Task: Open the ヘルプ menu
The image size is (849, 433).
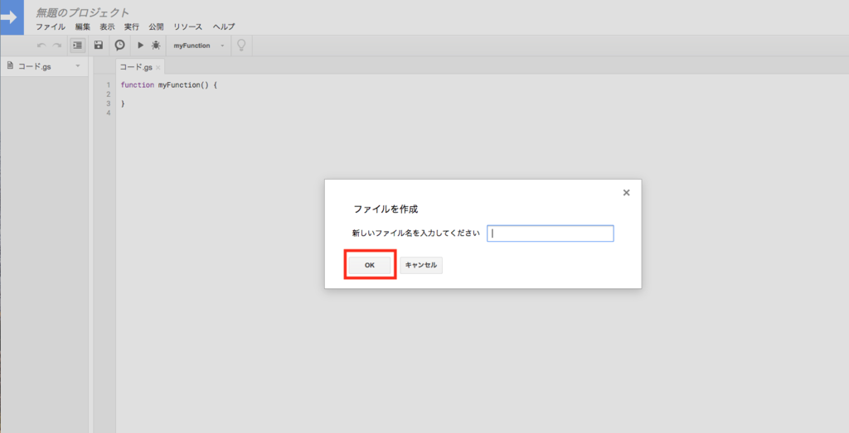Action: [x=224, y=26]
